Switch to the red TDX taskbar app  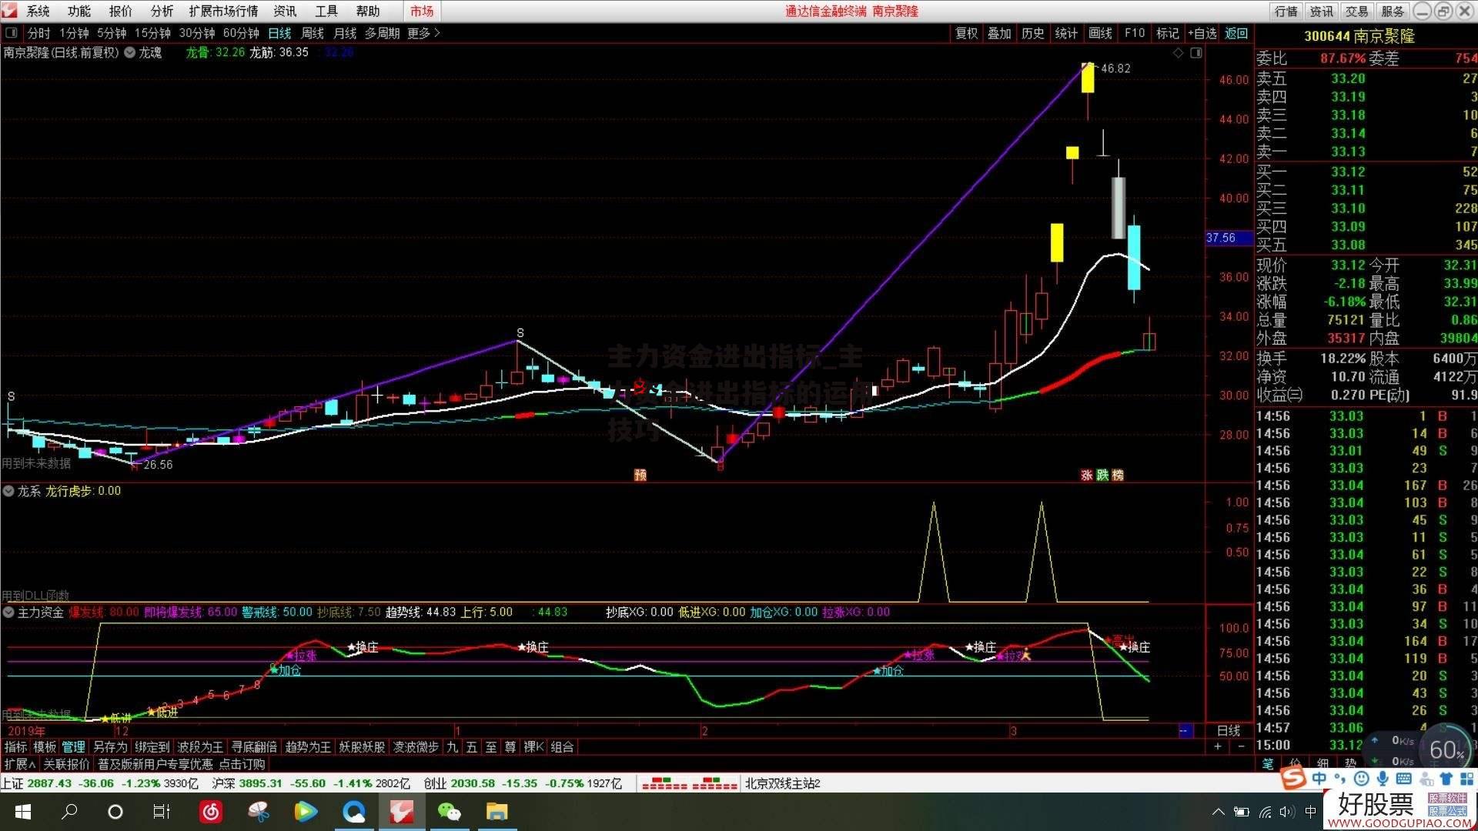402,812
